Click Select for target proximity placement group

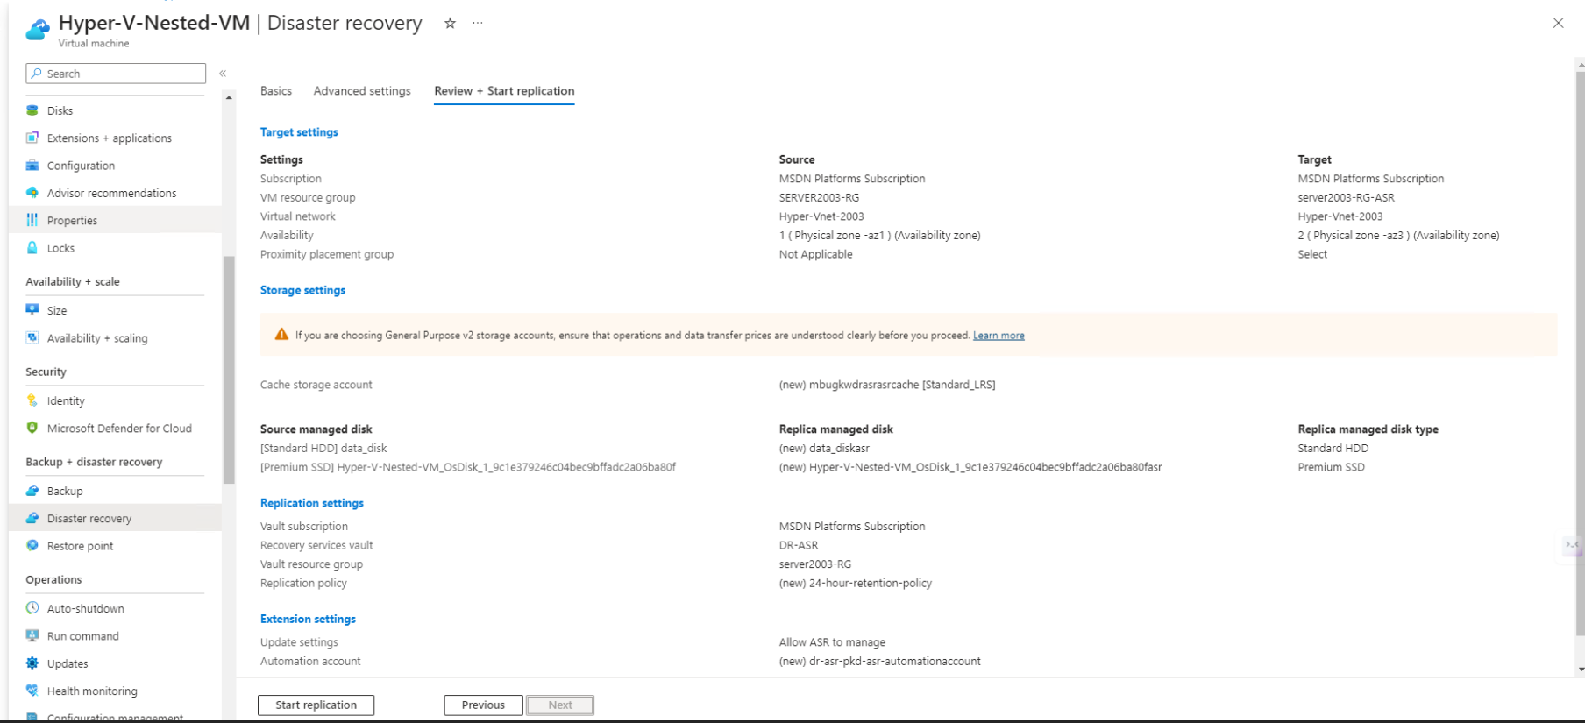pos(1312,254)
